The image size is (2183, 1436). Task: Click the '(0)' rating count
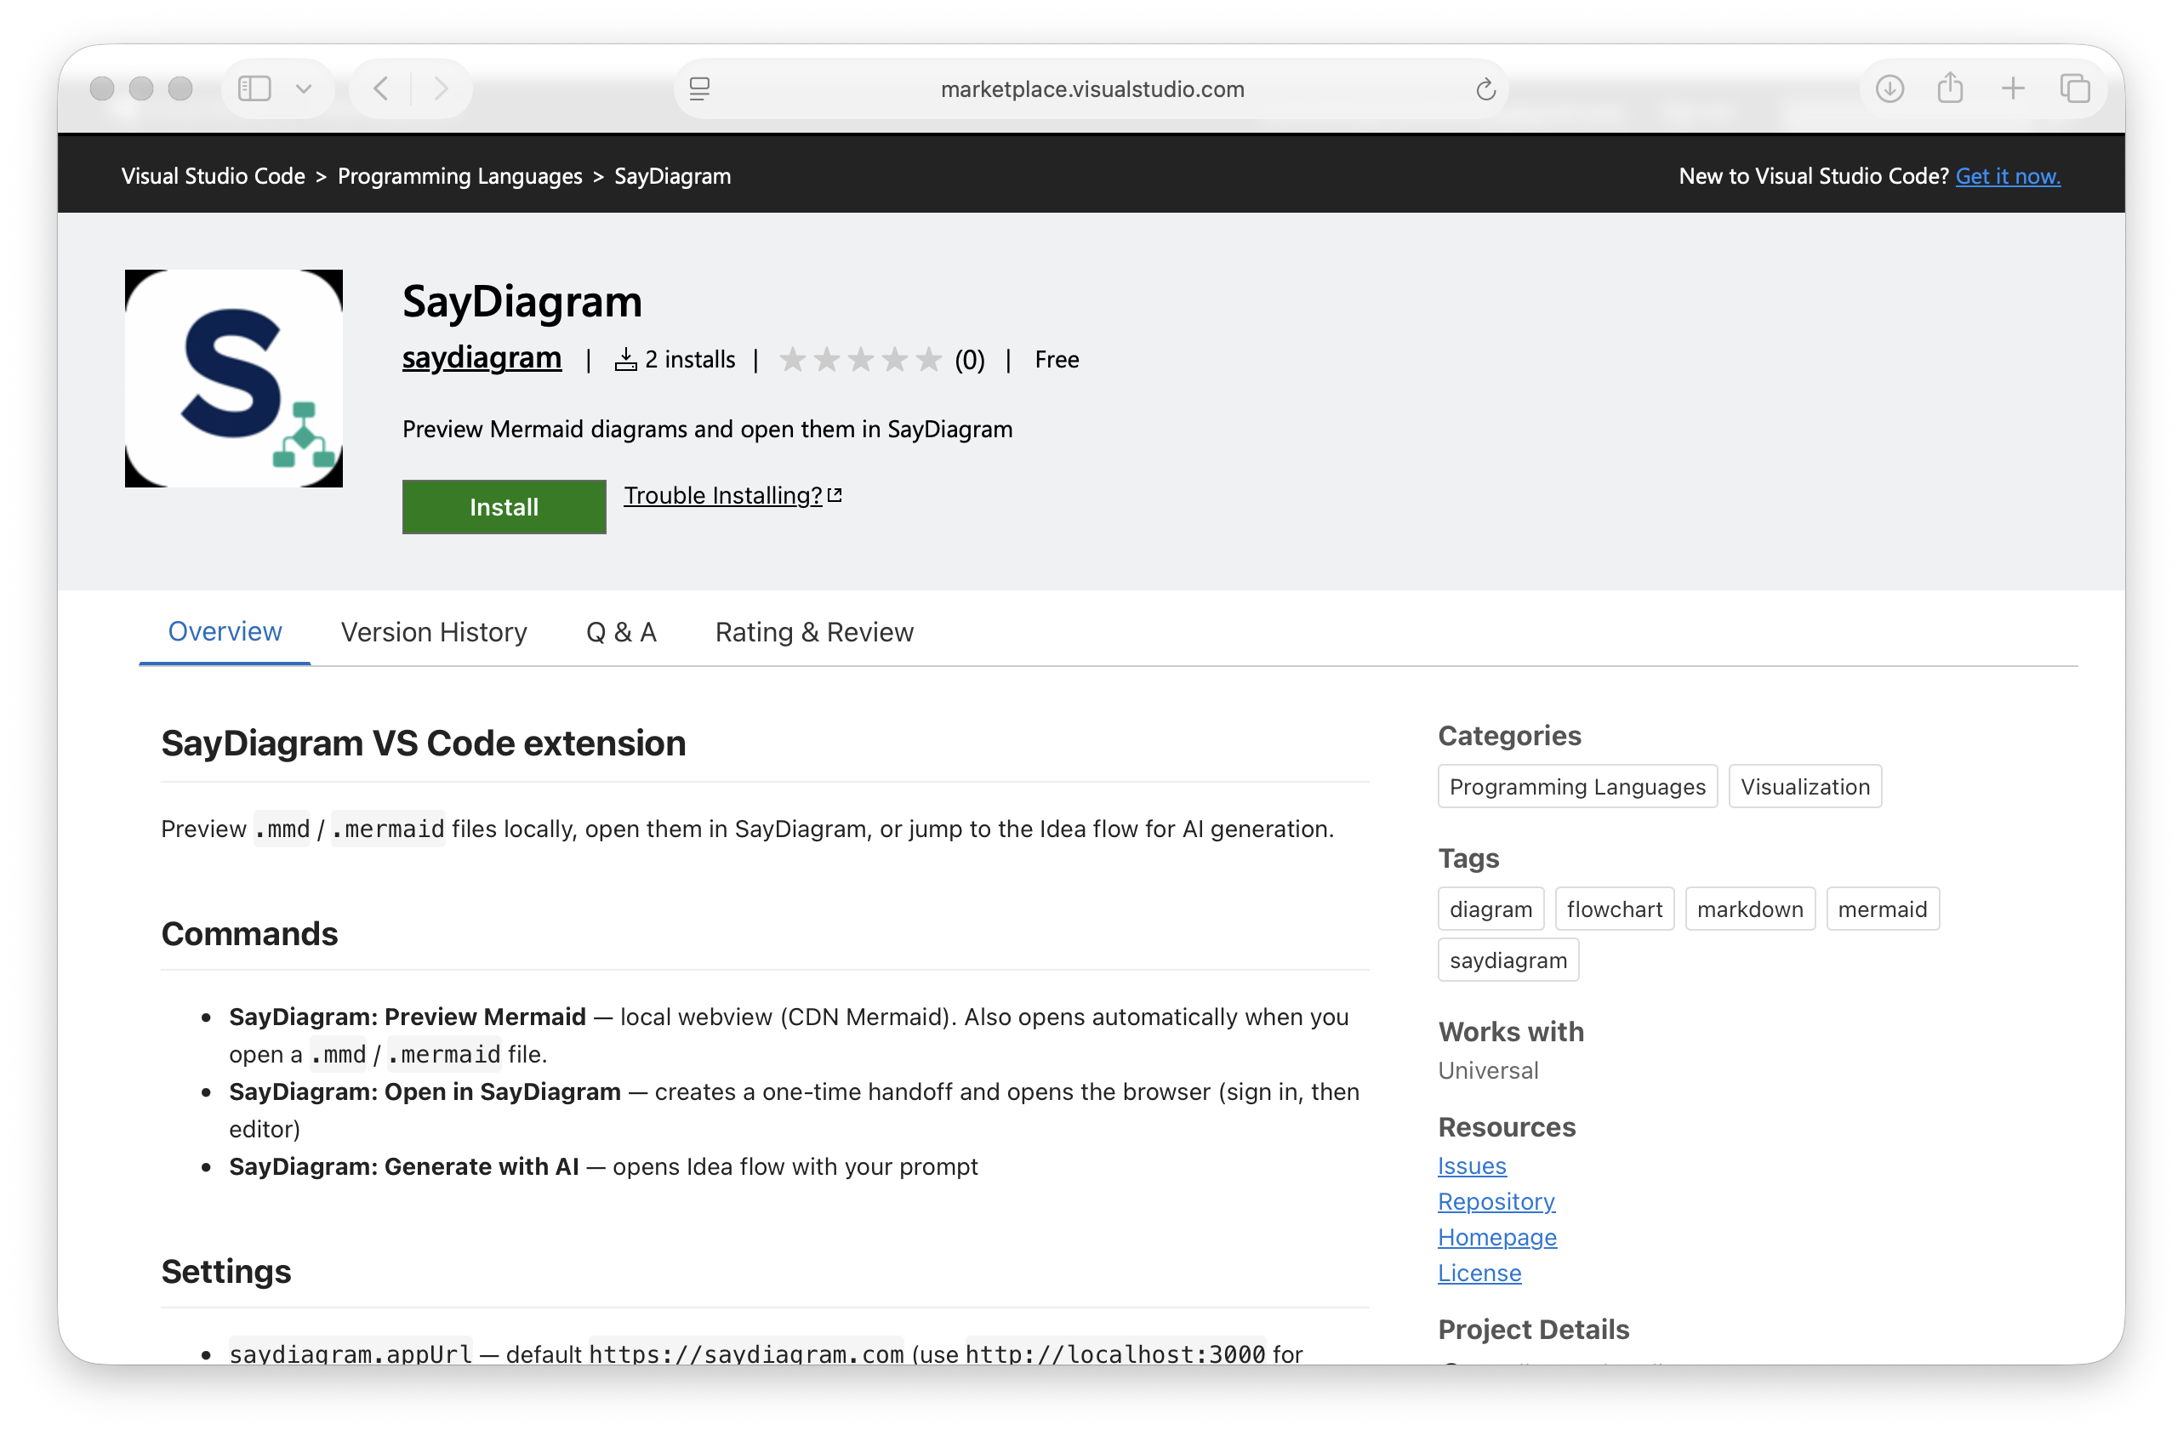coord(970,360)
